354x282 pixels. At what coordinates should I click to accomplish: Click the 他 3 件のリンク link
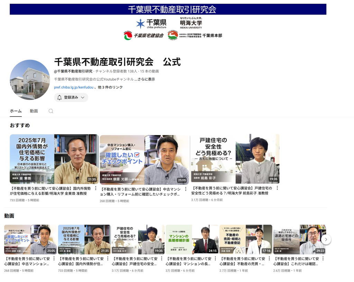(110, 87)
